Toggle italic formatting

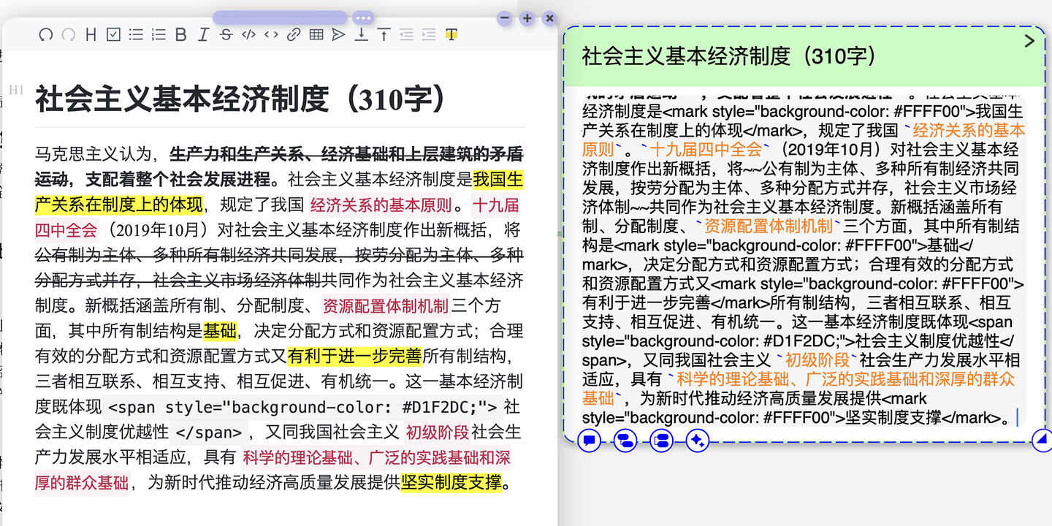[203, 34]
